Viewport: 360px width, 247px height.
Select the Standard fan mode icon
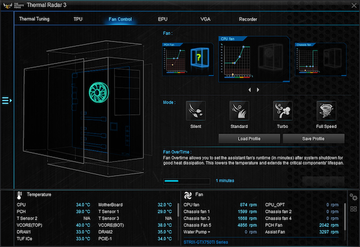click(239, 111)
